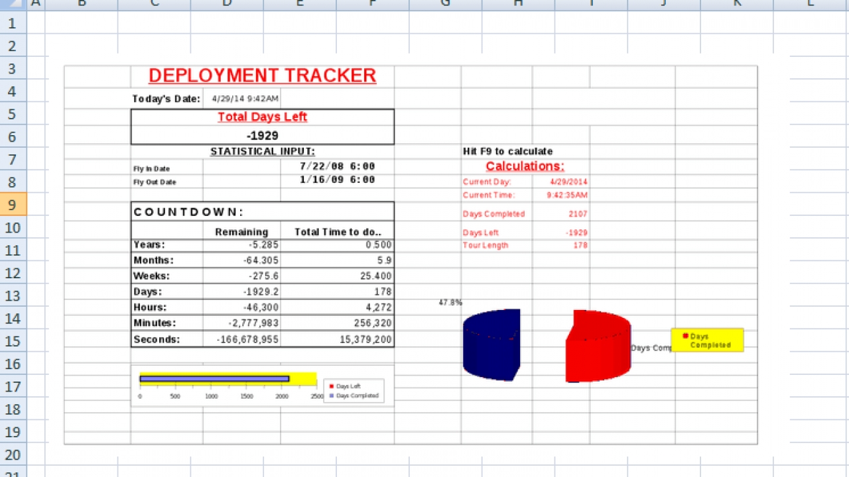Click the blue pie chart slice
849x477 pixels.
pyautogui.click(x=491, y=344)
